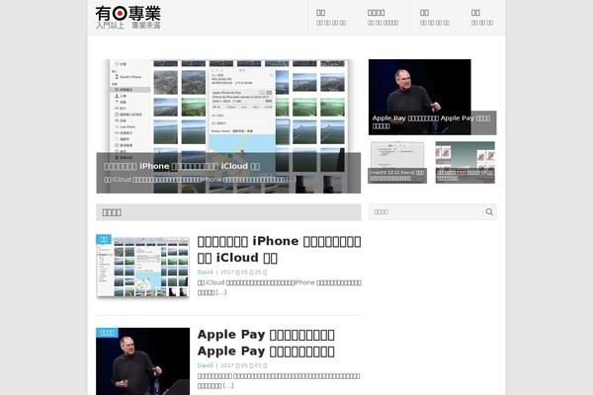Open the small featured thumbnail right of macOS Sierra
Viewport: 593px width, 395px height.
tap(466, 163)
